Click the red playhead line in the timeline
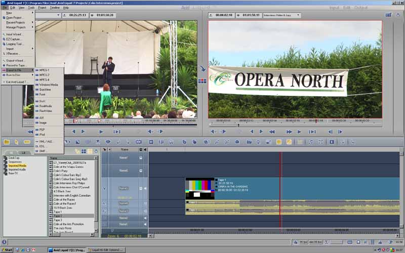Image resolution: width=405 pixels, height=253 pixels. click(x=280, y=190)
